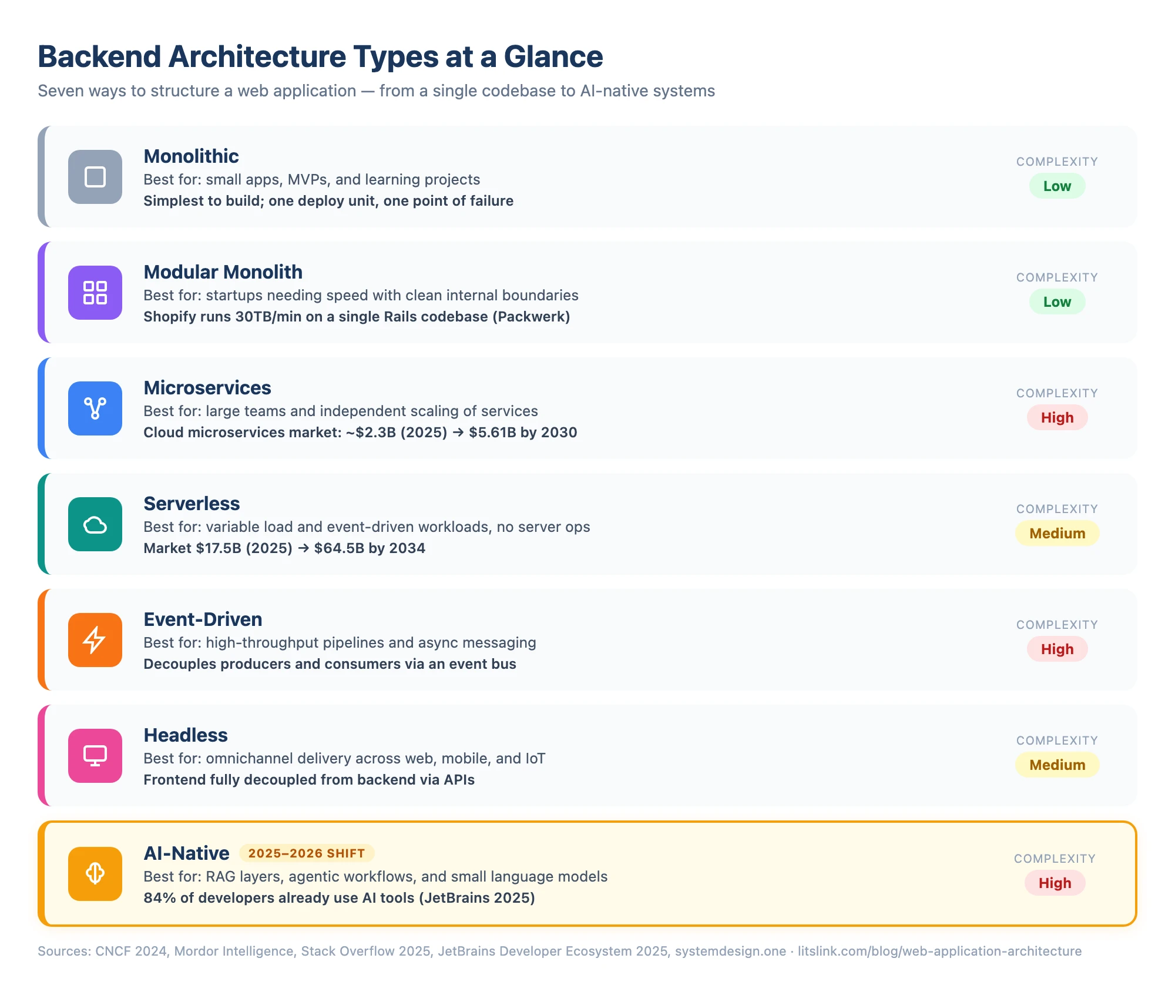The width and height of the screenshot is (1175, 985).
Task: Click systemdesign.one in the sources line
Action: (x=730, y=952)
